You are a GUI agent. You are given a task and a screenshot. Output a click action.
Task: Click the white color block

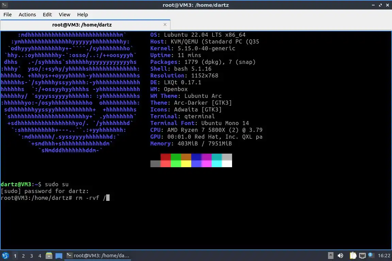pyautogui.click(x=227, y=163)
